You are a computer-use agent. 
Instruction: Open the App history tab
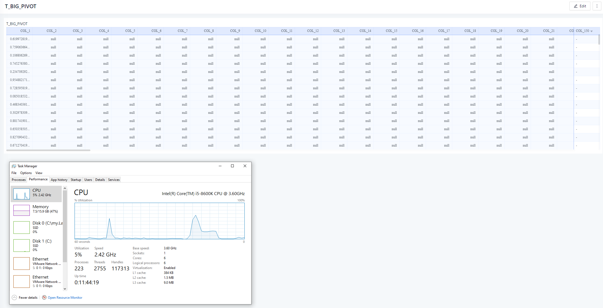click(59, 180)
